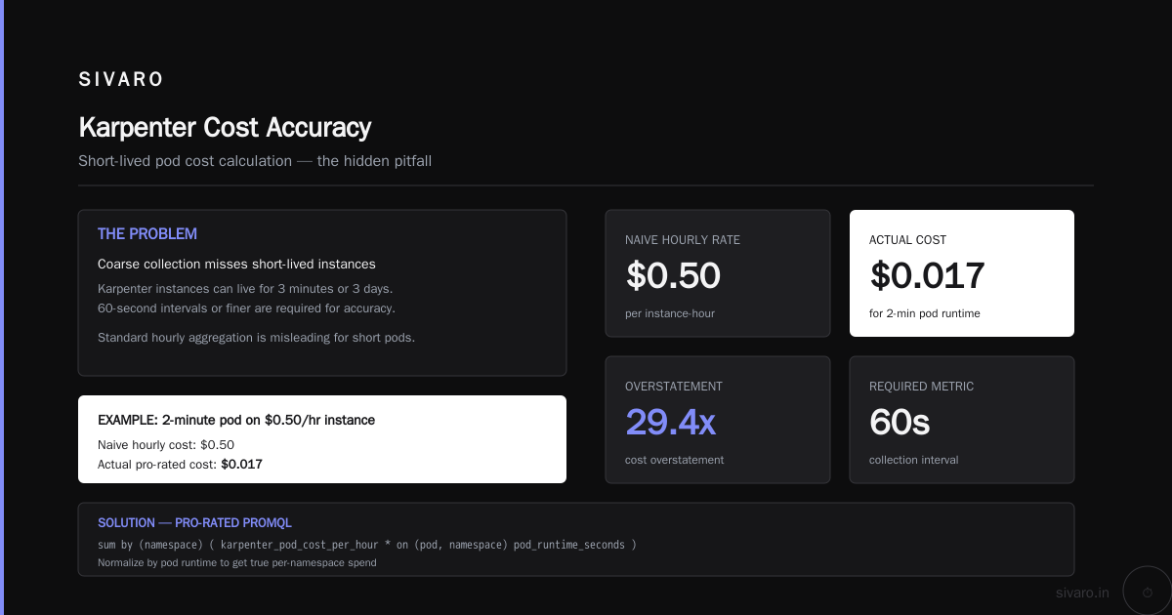
Task: Open the sivaro.in footer link
Action: 1082,593
